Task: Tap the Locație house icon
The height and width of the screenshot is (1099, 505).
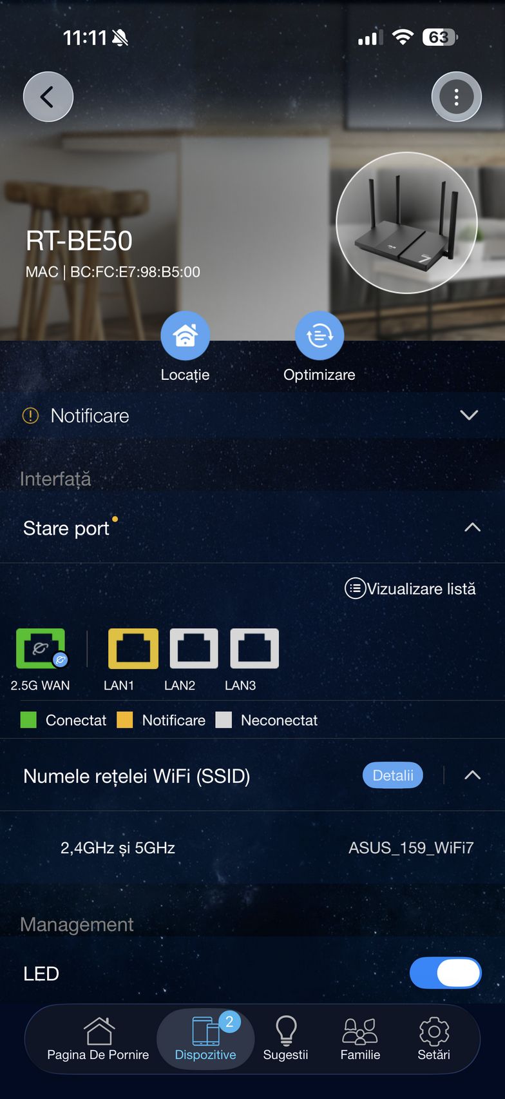Action: click(x=186, y=335)
